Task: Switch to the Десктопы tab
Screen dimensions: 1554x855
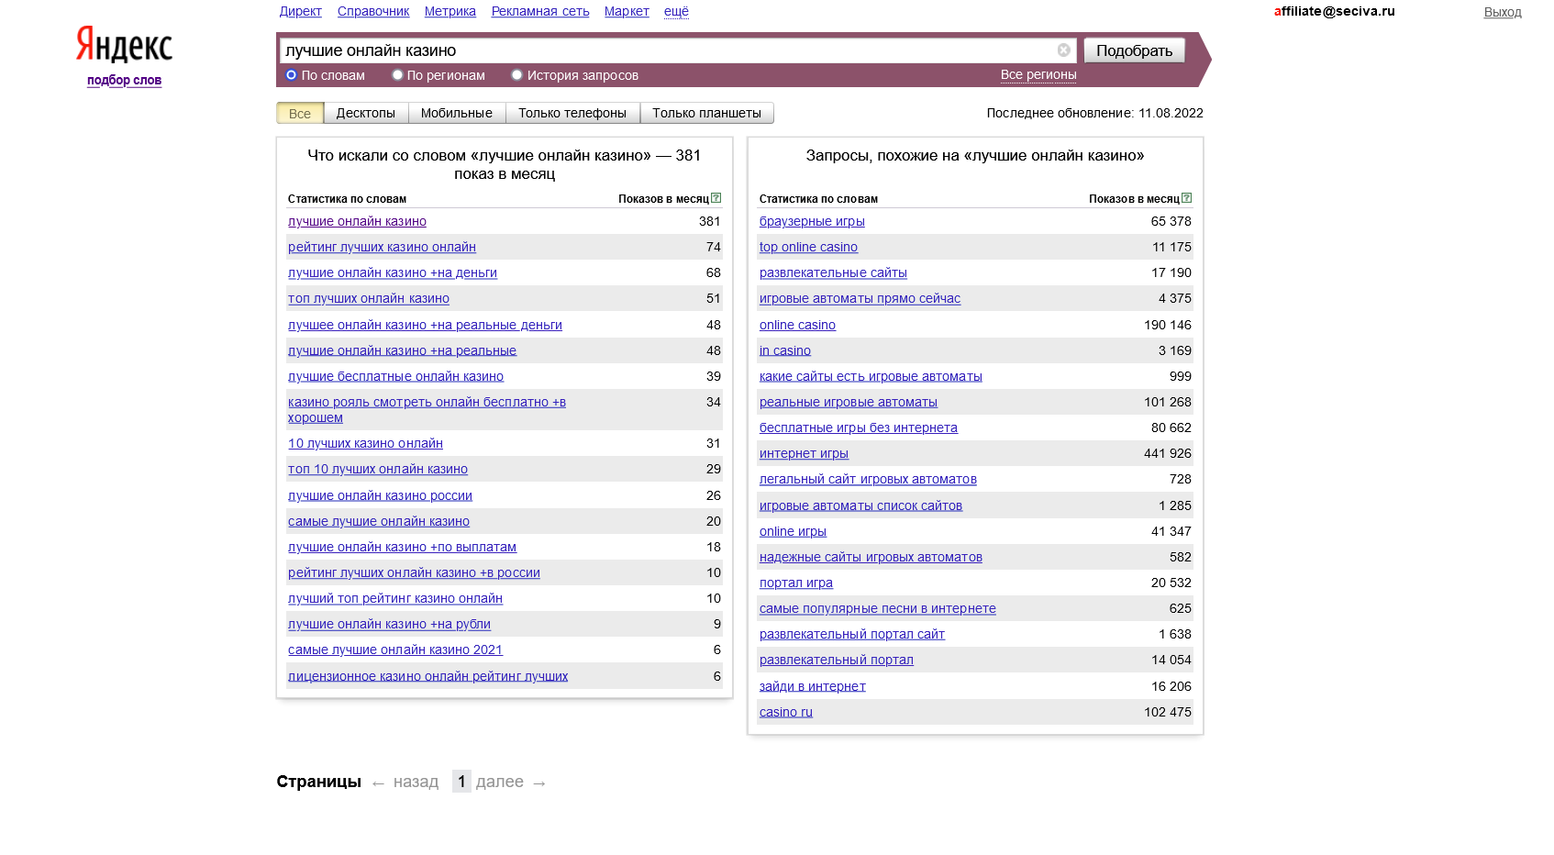Action: (x=365, y=113)
